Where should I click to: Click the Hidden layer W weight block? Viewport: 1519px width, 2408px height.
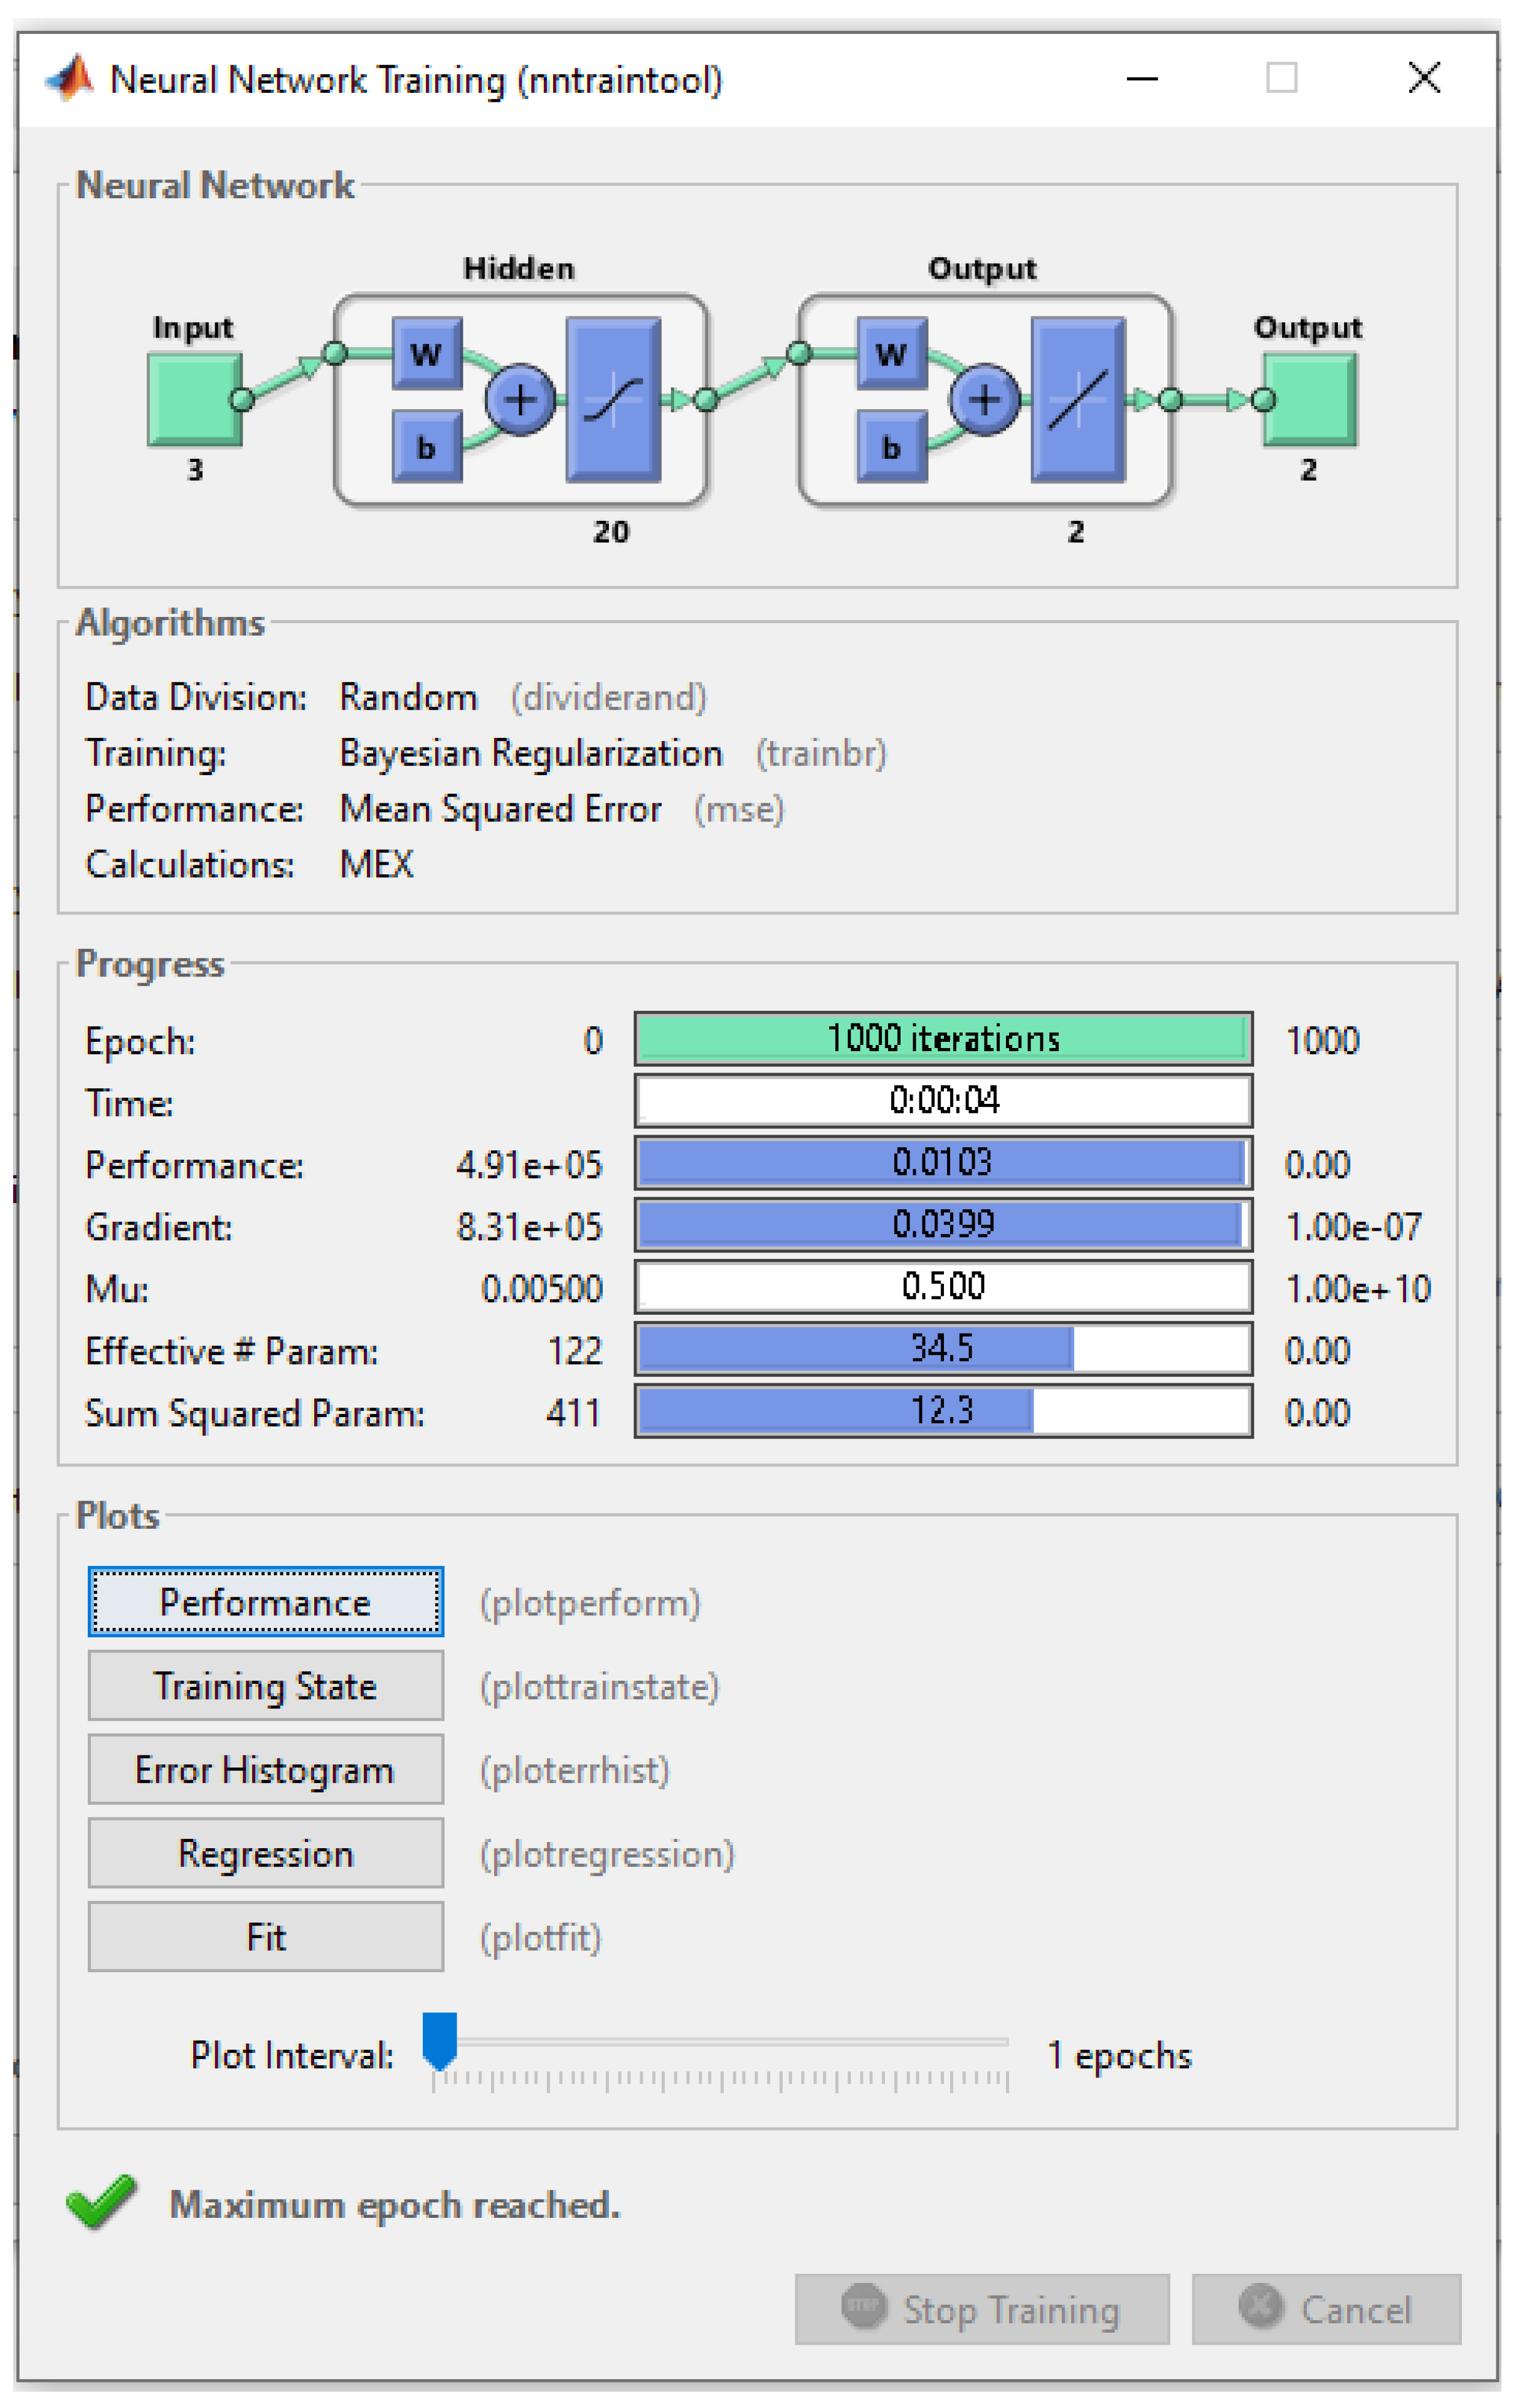(426, 353)
